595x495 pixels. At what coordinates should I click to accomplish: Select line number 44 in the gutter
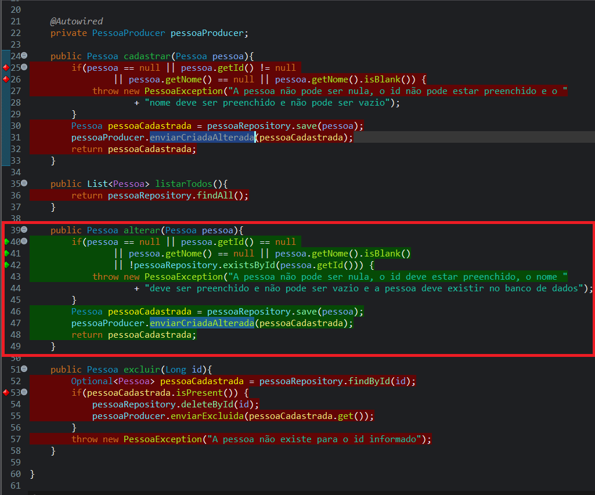(15, 288)
